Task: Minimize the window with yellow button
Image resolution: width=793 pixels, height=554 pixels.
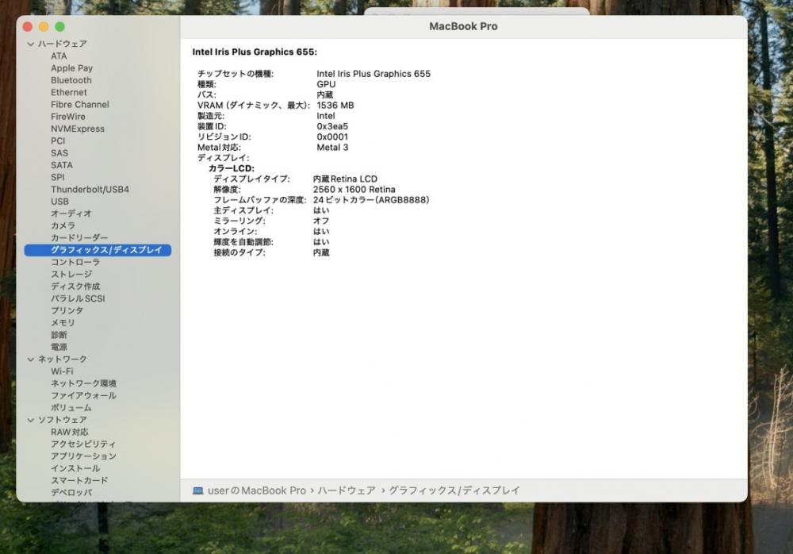Action: coord(44,27)
